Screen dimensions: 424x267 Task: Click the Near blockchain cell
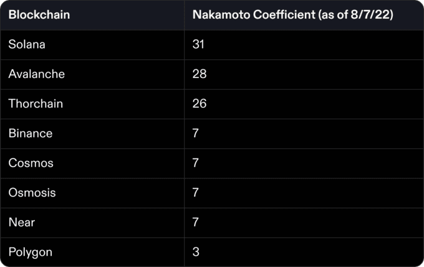(x=22, y=222)
